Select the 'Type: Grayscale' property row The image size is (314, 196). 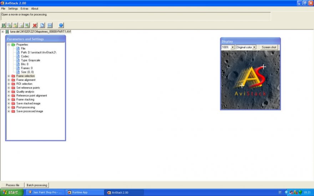pyautogui.click(x=30, y=60)
